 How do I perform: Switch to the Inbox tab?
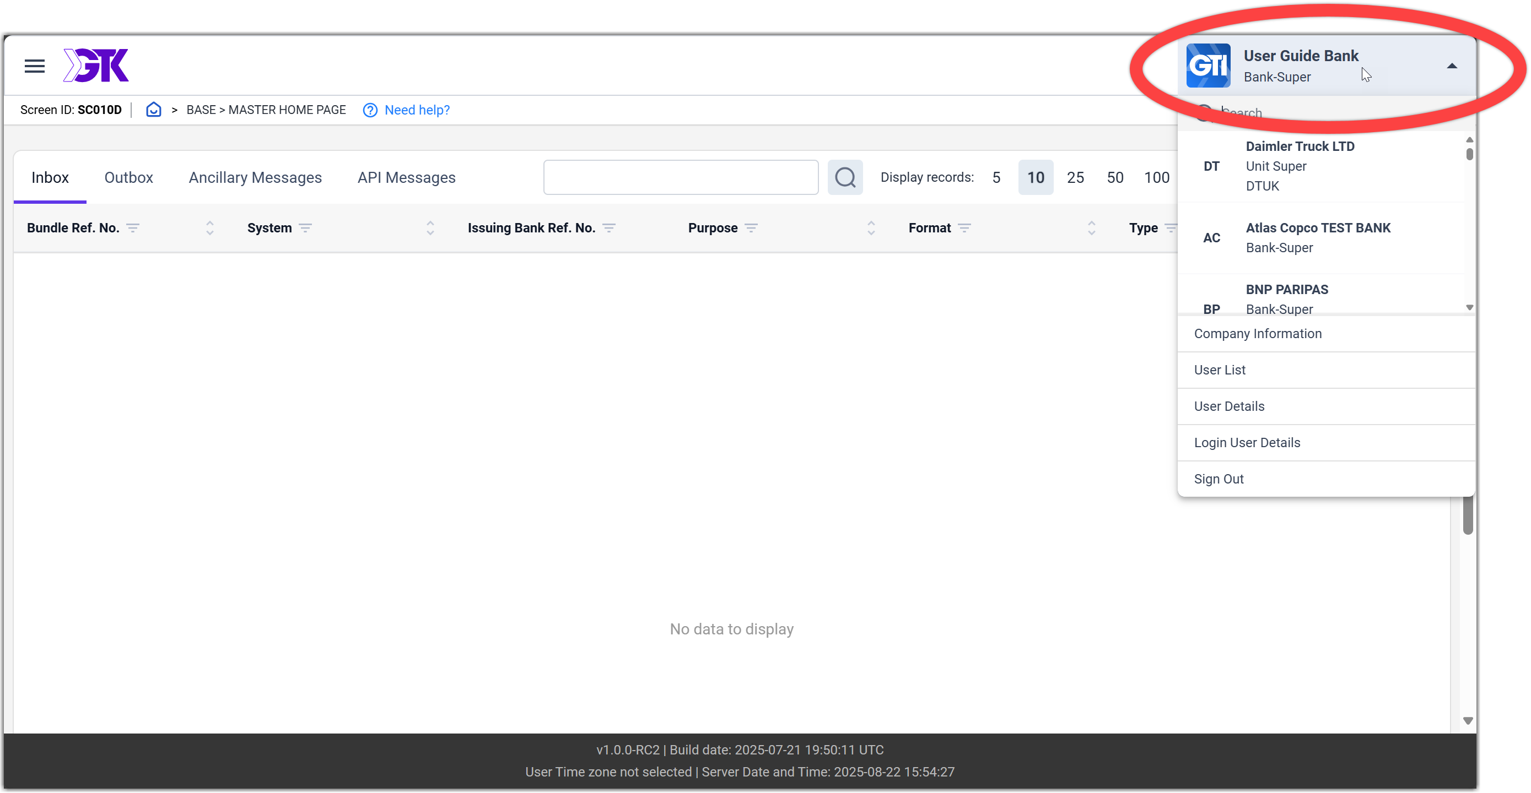50,178
